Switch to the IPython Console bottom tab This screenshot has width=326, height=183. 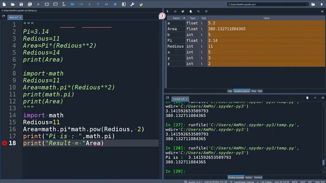pos(236,177)
